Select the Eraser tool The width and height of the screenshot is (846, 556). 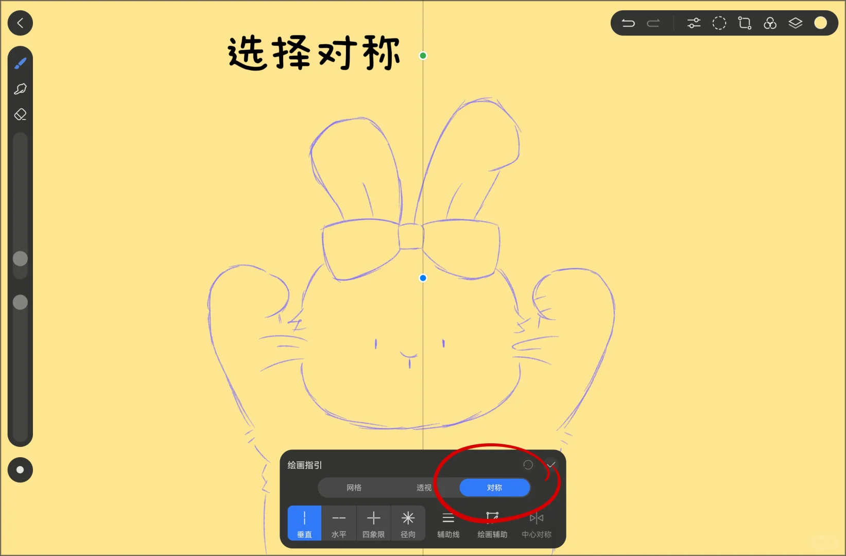point(21,114)
